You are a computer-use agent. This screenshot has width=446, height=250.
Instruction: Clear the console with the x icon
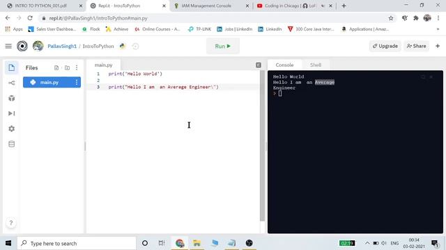pyautogui.click(x=431, y=77)
